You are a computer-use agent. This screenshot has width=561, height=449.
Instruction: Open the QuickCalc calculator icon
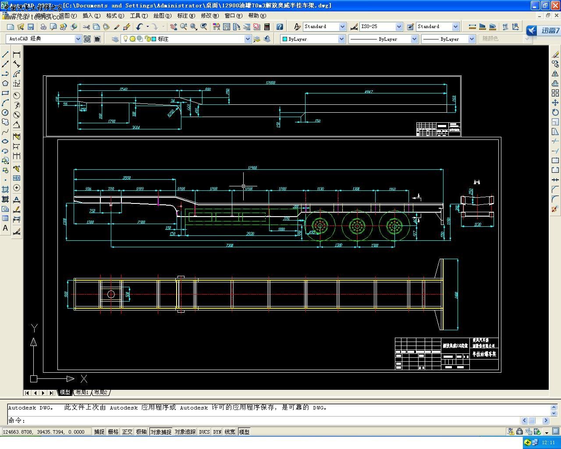[267, 27]
